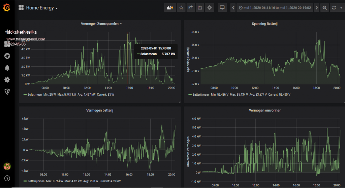This screenshot has height=188, width=345.
Task: Open dashboard settings gear in top bar
Action: (x=210, y=8)
